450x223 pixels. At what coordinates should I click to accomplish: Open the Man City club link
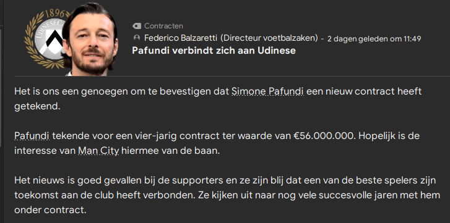98,151
